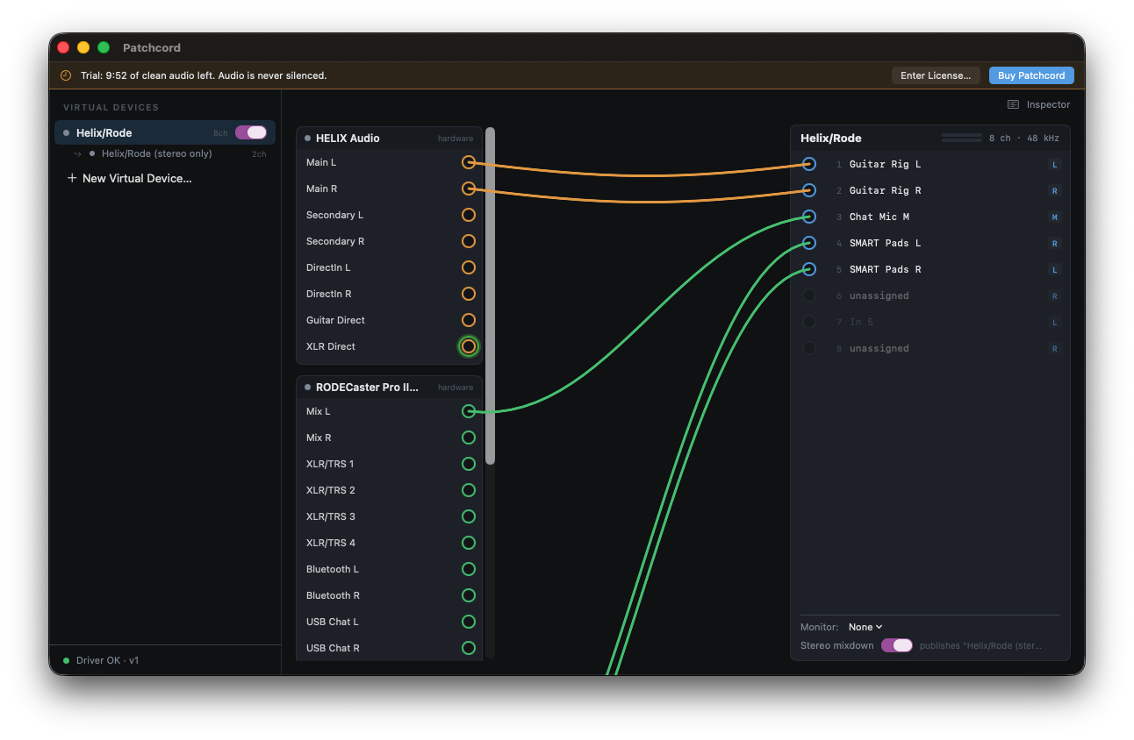Click the Enter License button
This screenshot has width=1134, height=740.
coord(936,75)
